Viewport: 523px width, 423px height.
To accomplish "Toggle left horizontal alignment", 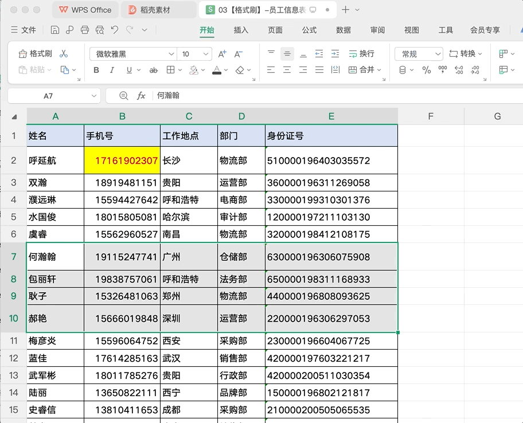I will 271,70.
